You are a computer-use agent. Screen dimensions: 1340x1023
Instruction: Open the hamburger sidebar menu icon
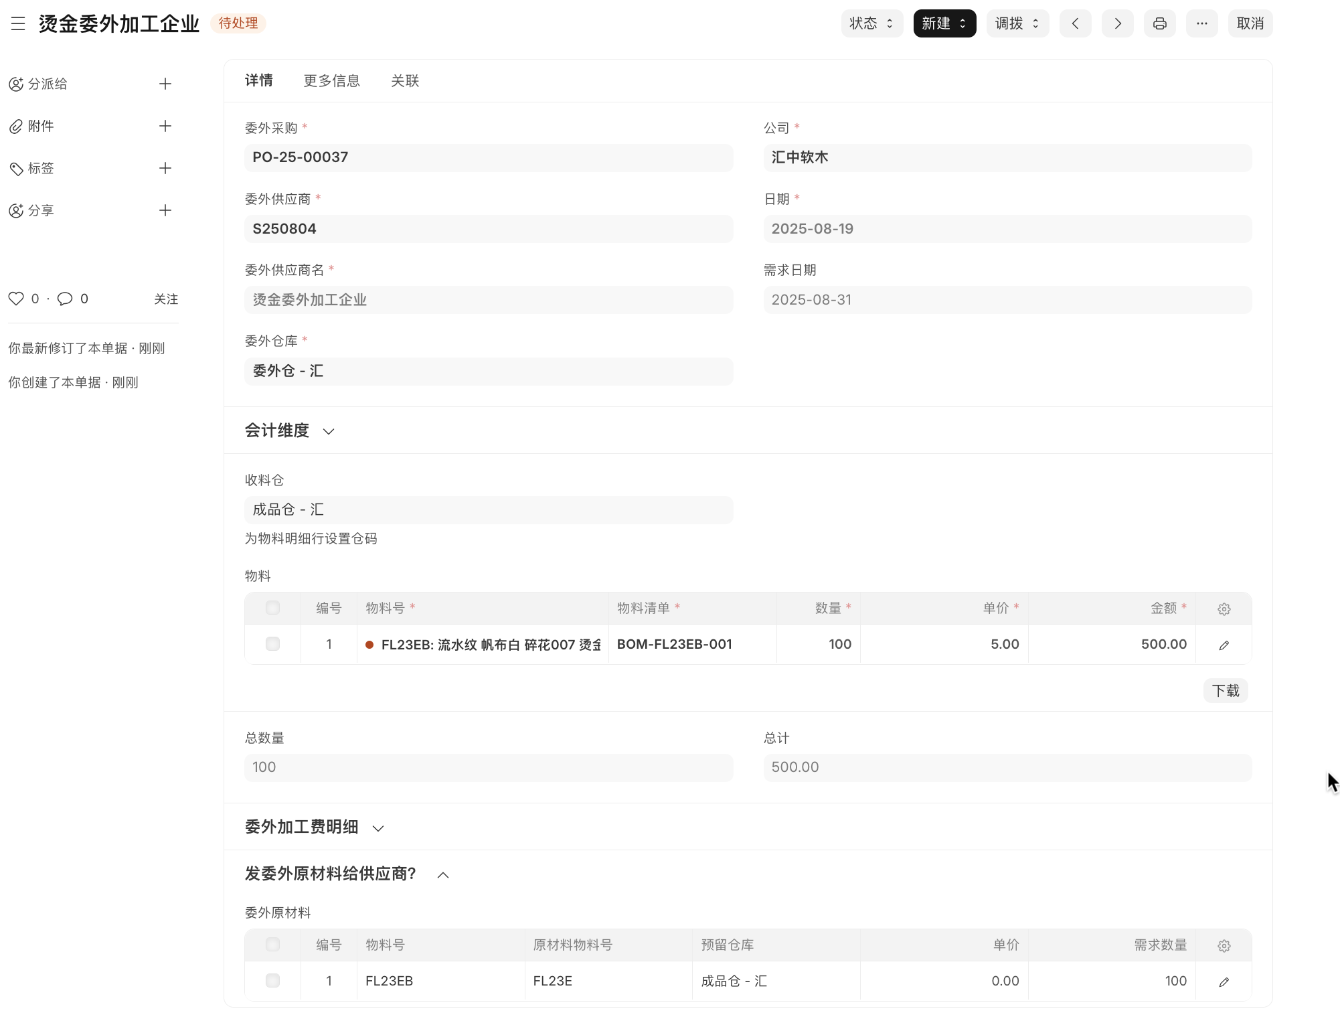pyautogui.click(x=18, y=23)
